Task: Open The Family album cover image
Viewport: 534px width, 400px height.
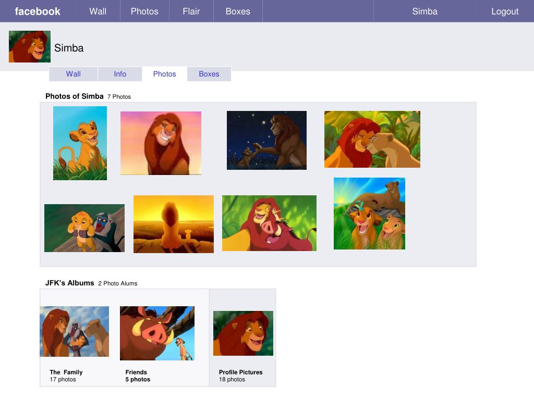Action: 74,332
